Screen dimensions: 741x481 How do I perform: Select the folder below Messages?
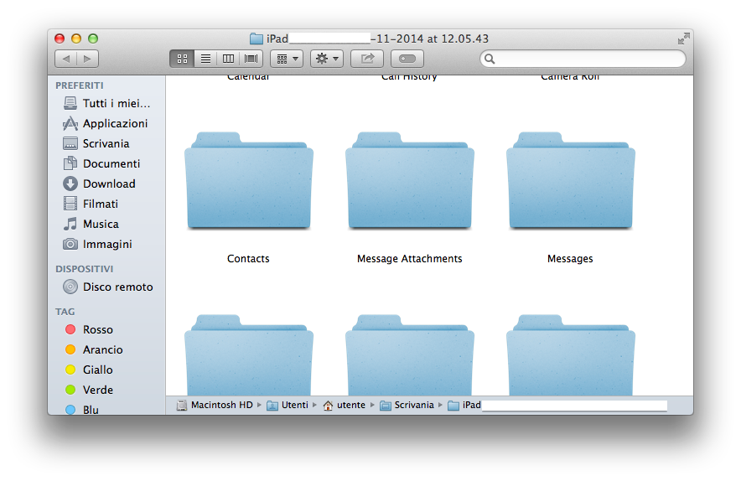[x=571, y=355]
